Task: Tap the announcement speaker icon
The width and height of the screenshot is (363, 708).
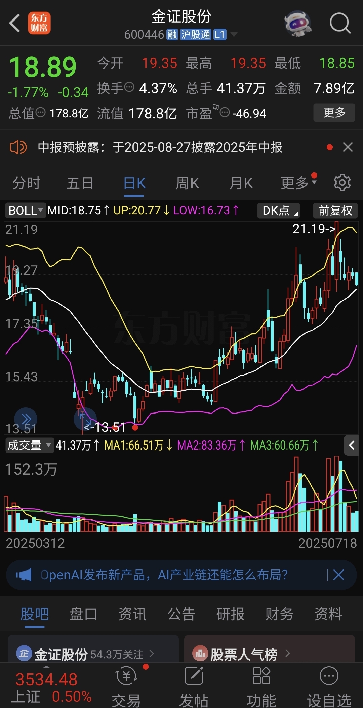Action: [x=18, y=147]
